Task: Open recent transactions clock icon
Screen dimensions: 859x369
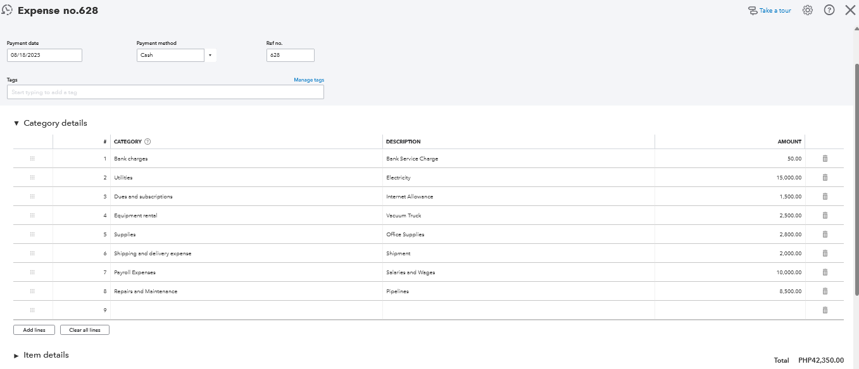Action: click(8, 10)
